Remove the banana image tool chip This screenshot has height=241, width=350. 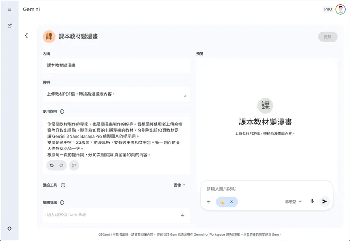231,202
